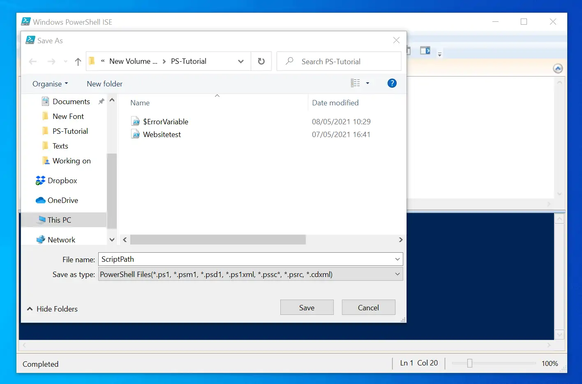Open the File name dropdown arrow
This screenshot has width=582, height=384.
click(397, 259)
